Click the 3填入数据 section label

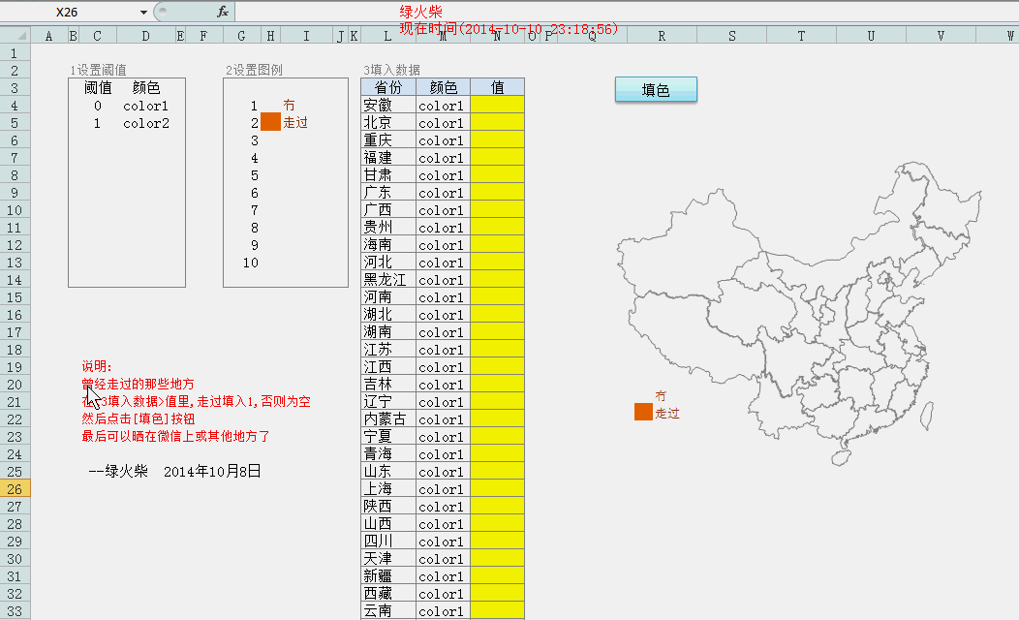(x=392, y=70)
